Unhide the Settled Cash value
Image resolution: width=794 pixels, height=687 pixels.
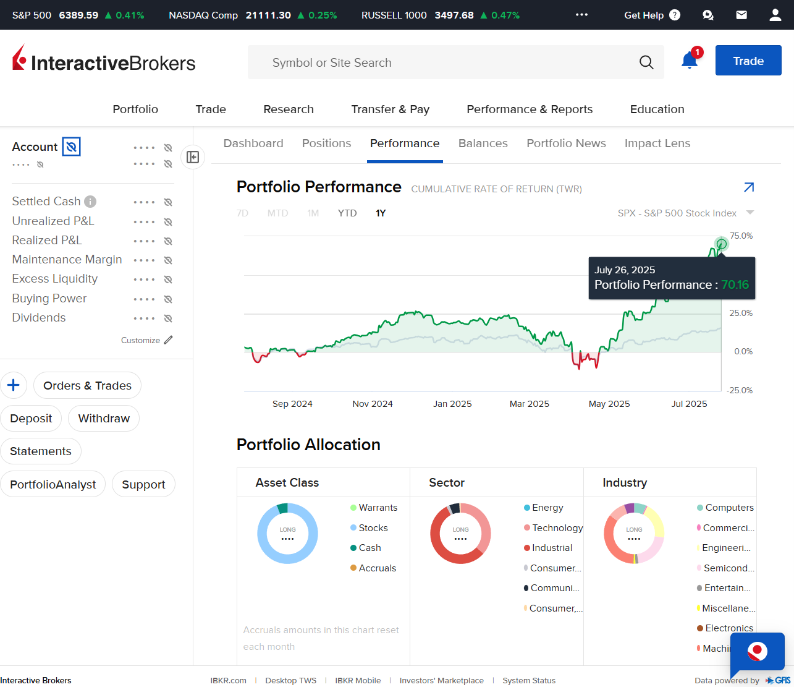point(168,202)
